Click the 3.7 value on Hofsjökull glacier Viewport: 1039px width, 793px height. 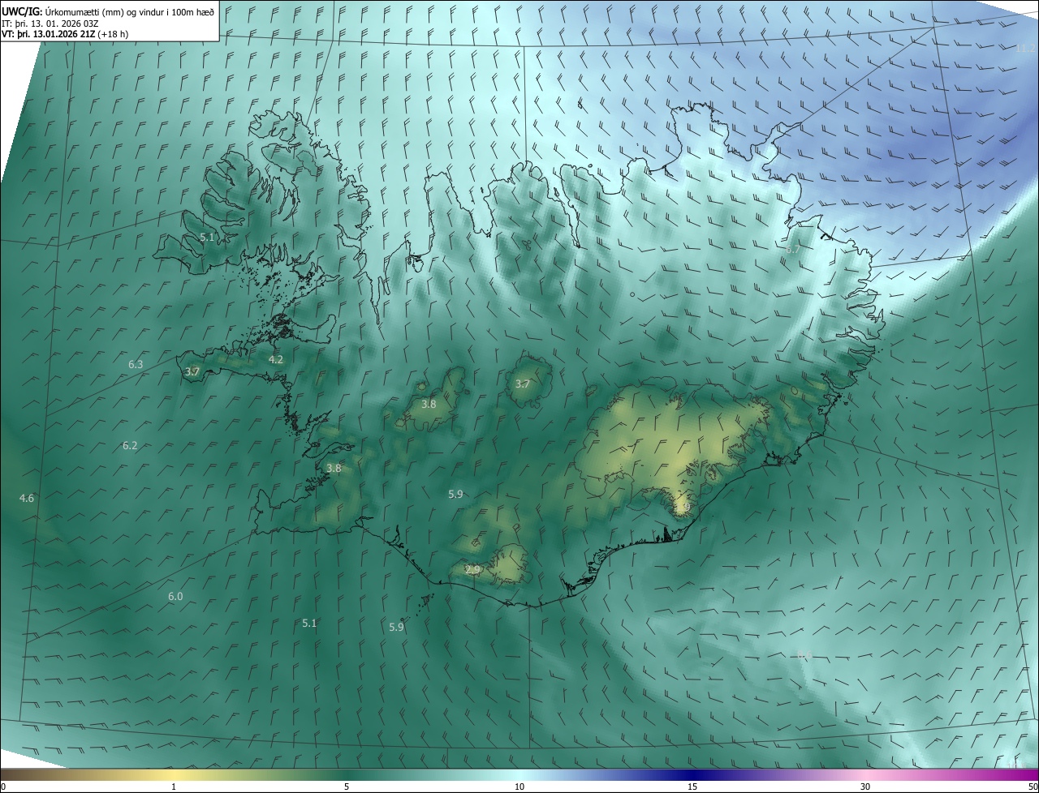click(x=522, y=384)
